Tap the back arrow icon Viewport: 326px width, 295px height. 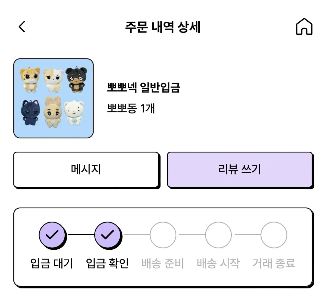[21, 26]
